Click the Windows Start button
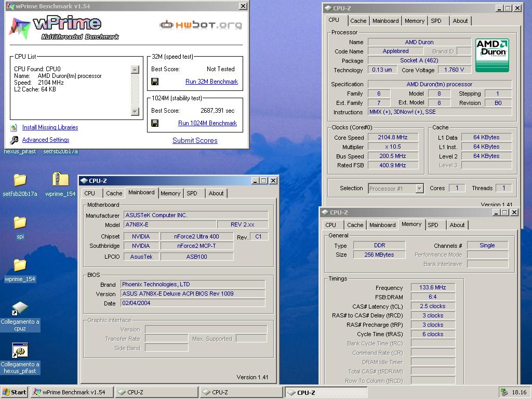532x399 pixels. [14, 392]
